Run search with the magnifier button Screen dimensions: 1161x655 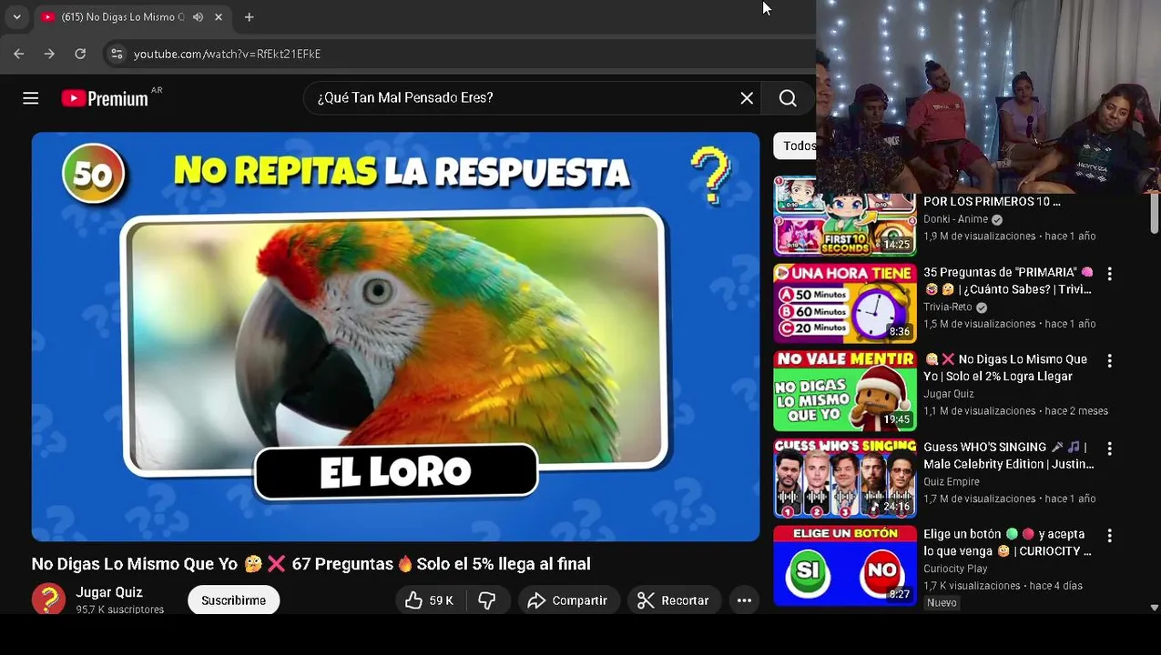pos(788,98)
